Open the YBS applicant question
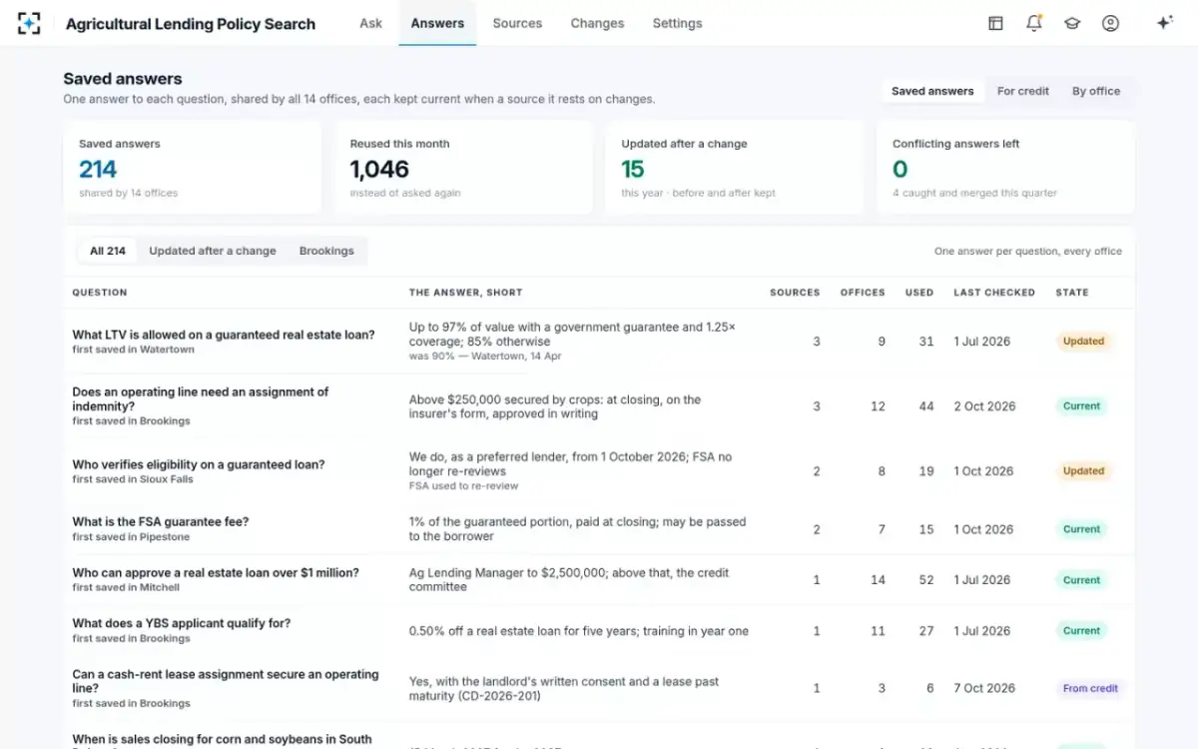Image resolution: width=1198 pixels, height=749 pixels. click(x=182, y=623)
